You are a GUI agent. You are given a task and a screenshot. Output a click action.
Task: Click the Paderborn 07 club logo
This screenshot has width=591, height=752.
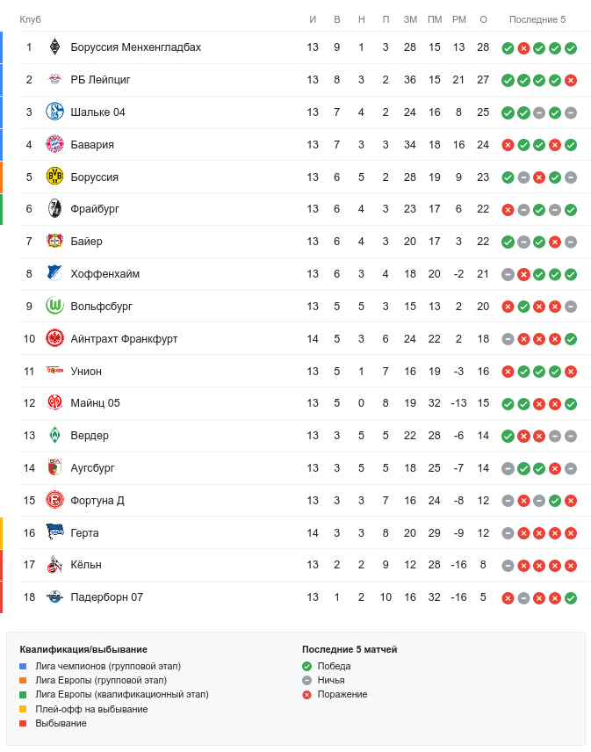pos(54,597)
